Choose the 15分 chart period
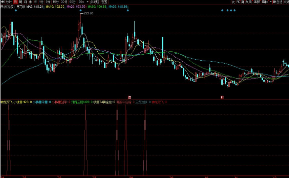289x178 pixels. tap(56, 2)
